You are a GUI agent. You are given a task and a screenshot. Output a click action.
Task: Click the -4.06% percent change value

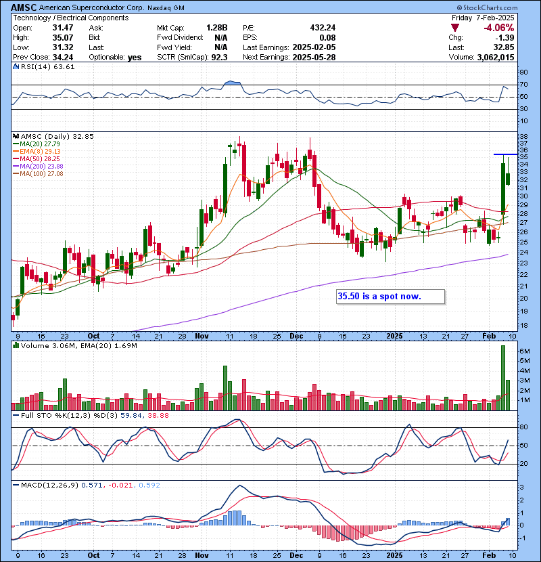coord(499,28)
